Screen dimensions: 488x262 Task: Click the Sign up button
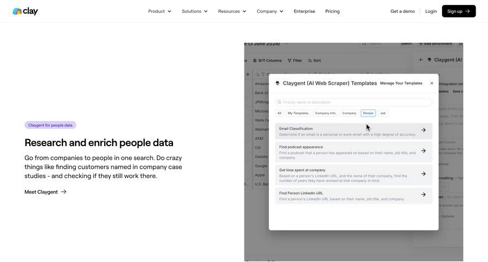tap(459, 11)
